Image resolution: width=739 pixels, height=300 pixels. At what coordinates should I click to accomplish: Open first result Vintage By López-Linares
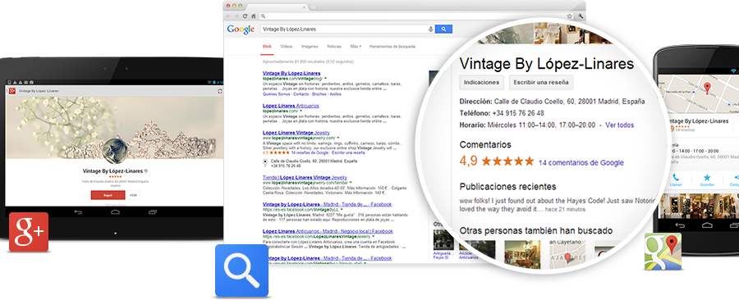point(291,73)
